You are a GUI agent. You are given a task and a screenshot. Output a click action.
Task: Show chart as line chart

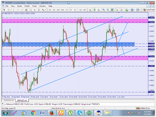[99, 10]
